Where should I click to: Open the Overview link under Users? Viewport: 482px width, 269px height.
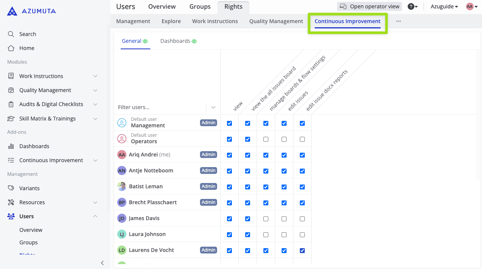point(31,230)
